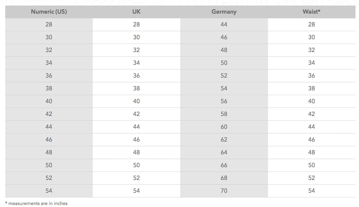Screen dimensions: 359x207
Task: Click the Waist* column header
Action: coord(311,12)
